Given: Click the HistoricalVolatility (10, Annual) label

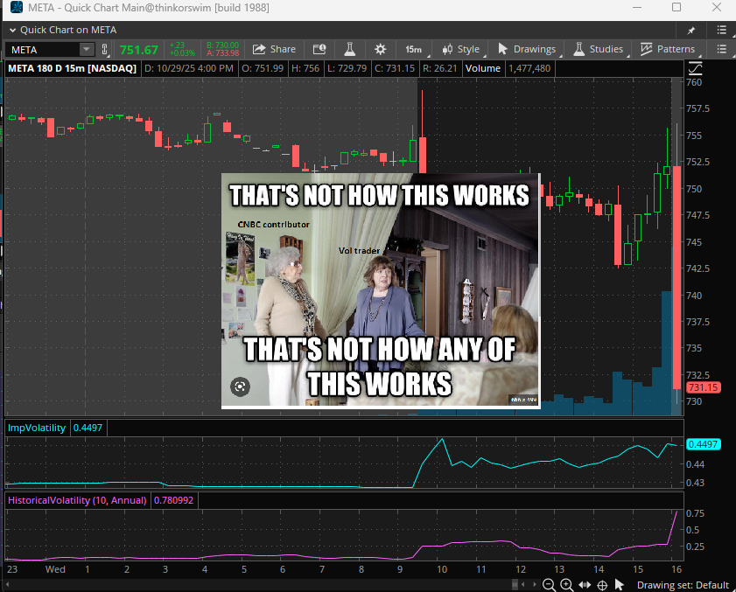Looking at the screenshot, I should point(77,500).
